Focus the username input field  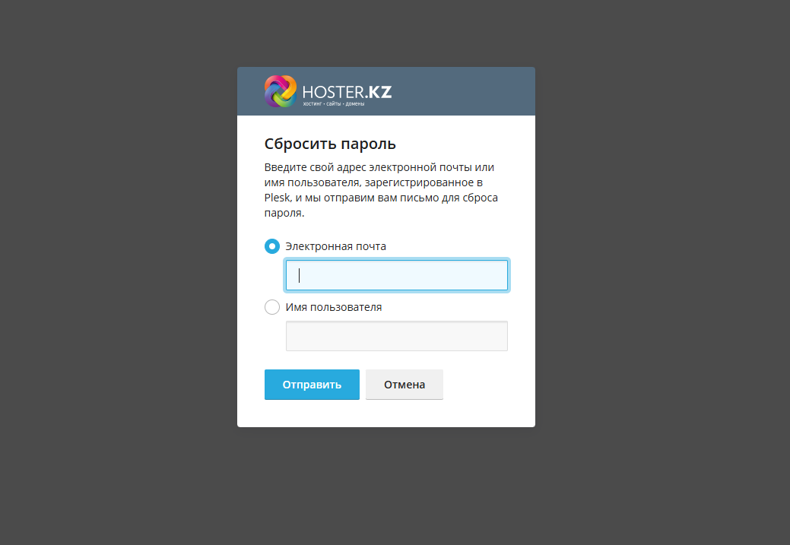pyautogui.click(x=396, y=336)
